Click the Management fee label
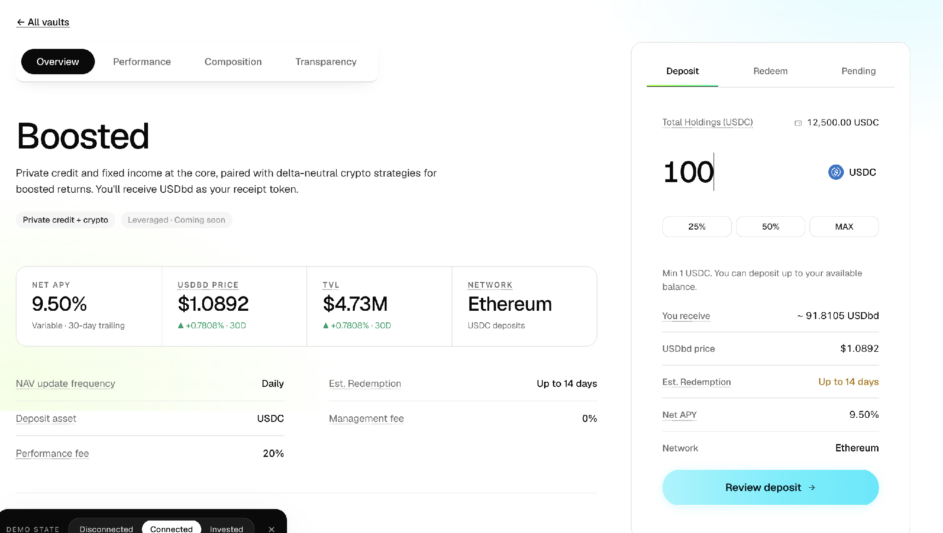This screenshot has height=533, width=943. (x=366, y=419)
